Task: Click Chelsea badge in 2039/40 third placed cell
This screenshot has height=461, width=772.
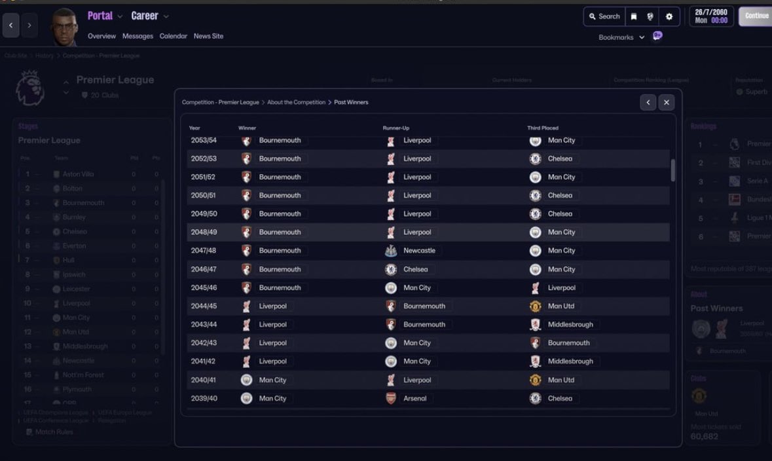Action: (x=535, y=398)
